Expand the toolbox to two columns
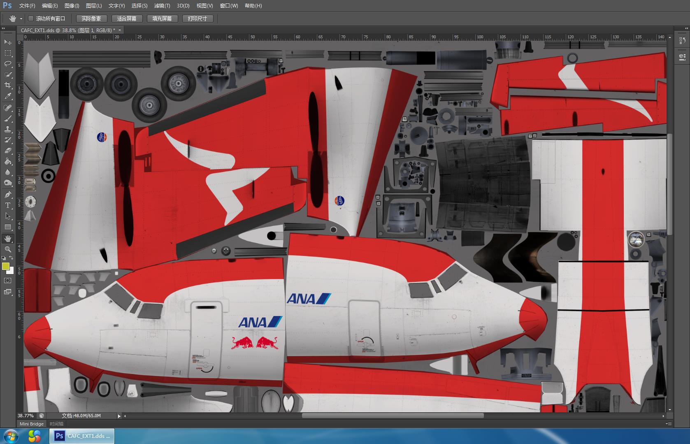The width and height of the screenshot is (690, 444). pos(4,28)
